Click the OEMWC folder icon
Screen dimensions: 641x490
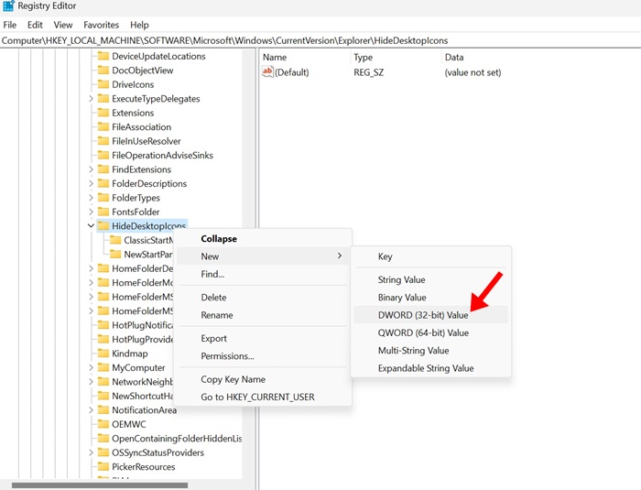(103, 424)
